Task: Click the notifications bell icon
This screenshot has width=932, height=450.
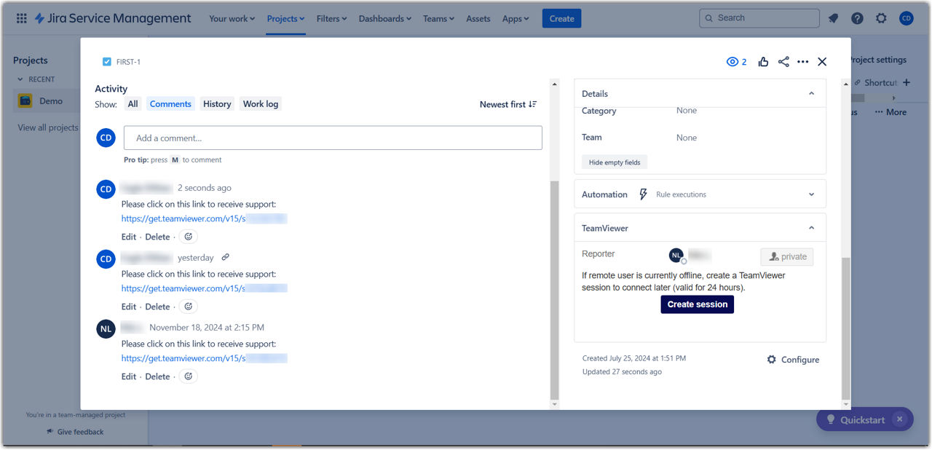Action: point(834,19)
